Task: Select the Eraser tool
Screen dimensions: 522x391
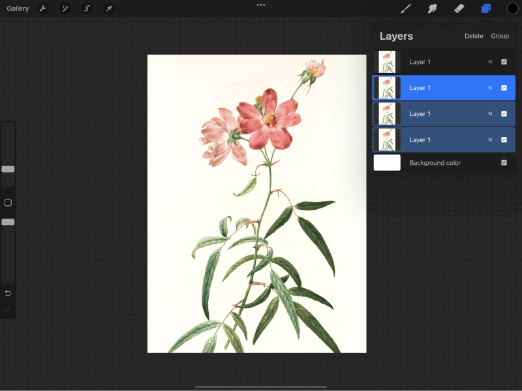Action: 459,8
